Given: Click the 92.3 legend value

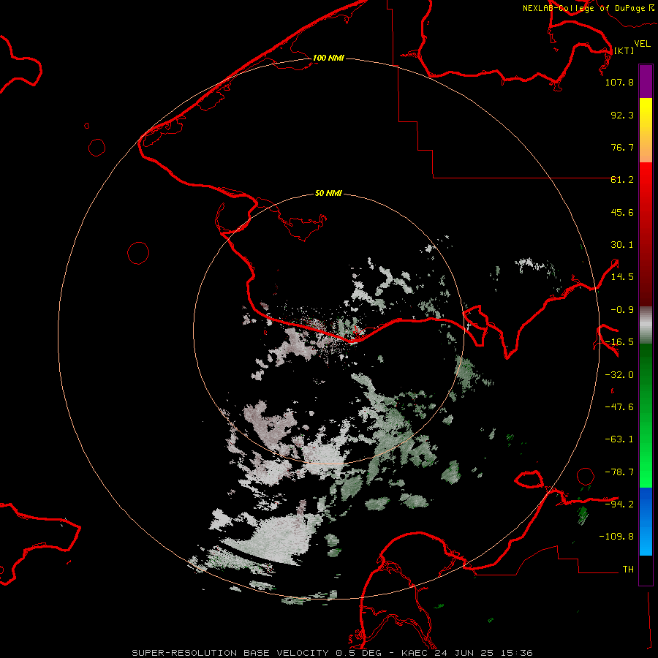Looking at the screenshot, I should pyautogui.click(x=622, y=115).
